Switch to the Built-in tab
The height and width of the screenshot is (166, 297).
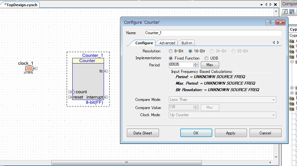click(x=186, y=43)
